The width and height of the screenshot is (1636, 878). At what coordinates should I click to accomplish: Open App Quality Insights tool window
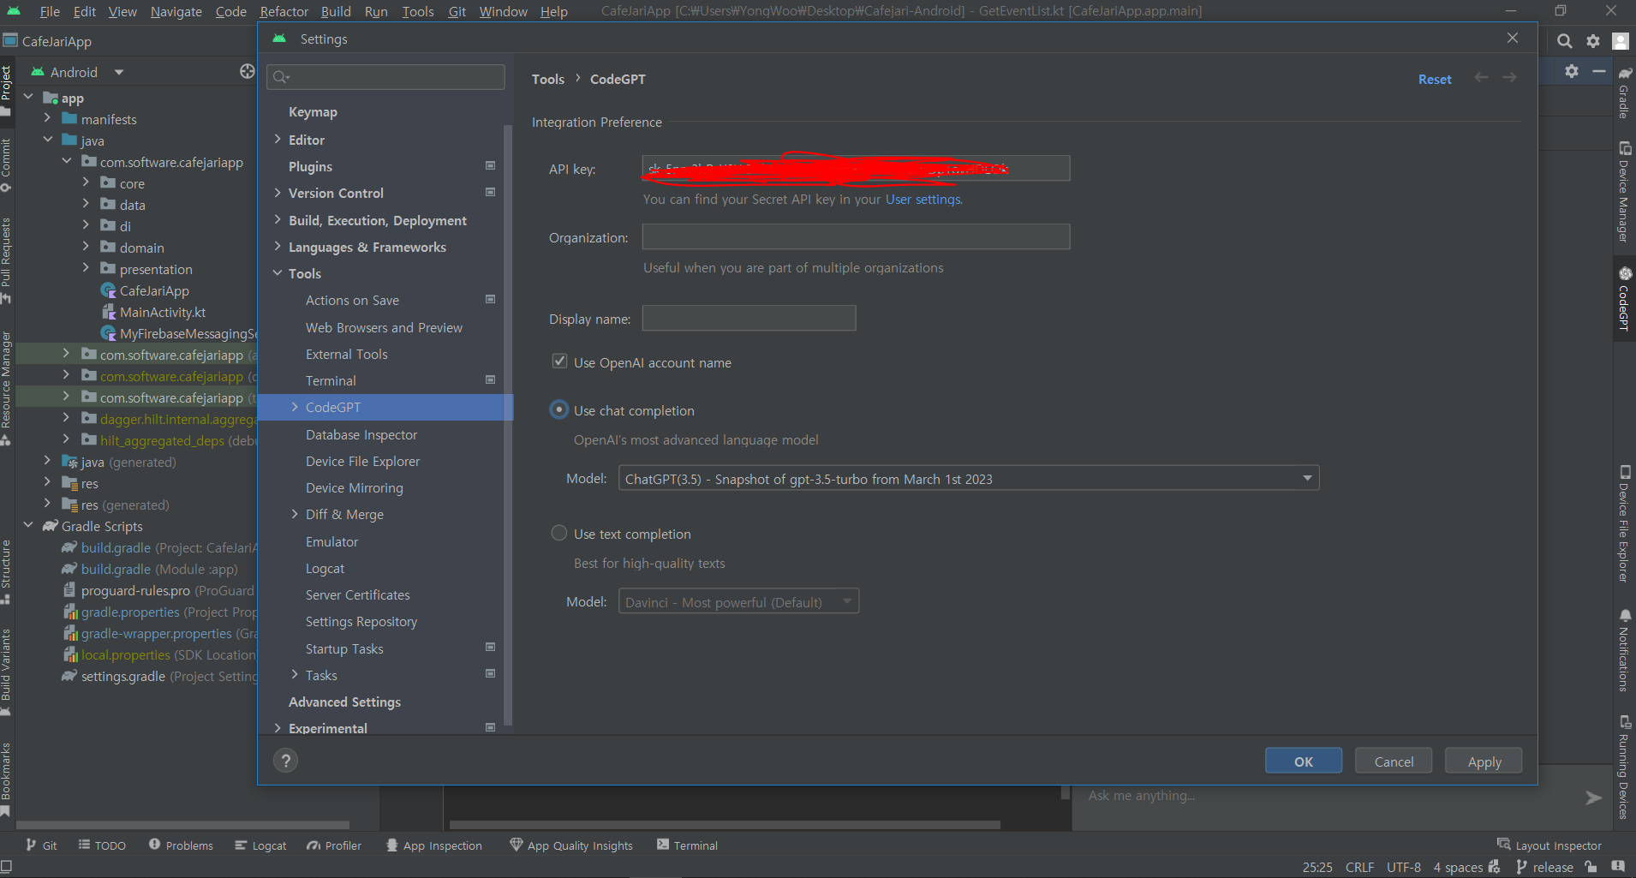(x=571, y=845)
